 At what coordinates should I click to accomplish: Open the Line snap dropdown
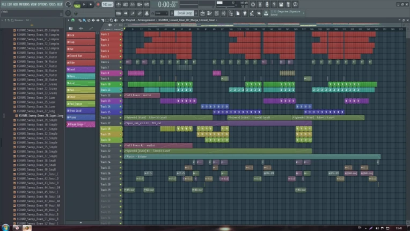click(x=162, y=13)
